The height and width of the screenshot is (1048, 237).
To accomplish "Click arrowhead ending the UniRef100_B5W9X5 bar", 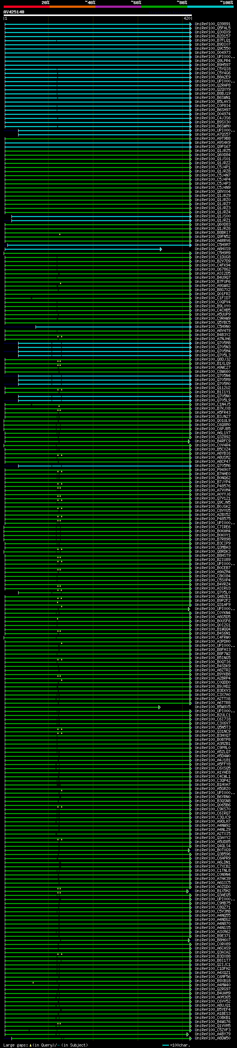I will point(160,707).
